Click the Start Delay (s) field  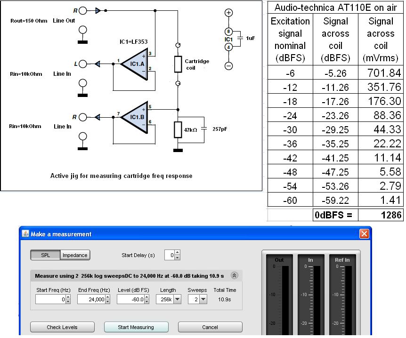pos(170,255)
